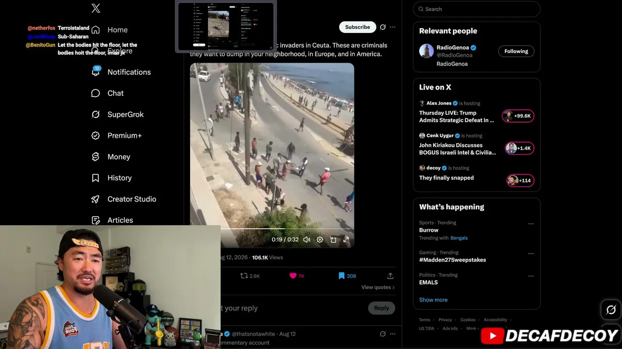Open Notifications bell icon with badge
This screenshot has width=622, height=349.
click(96, 72)
